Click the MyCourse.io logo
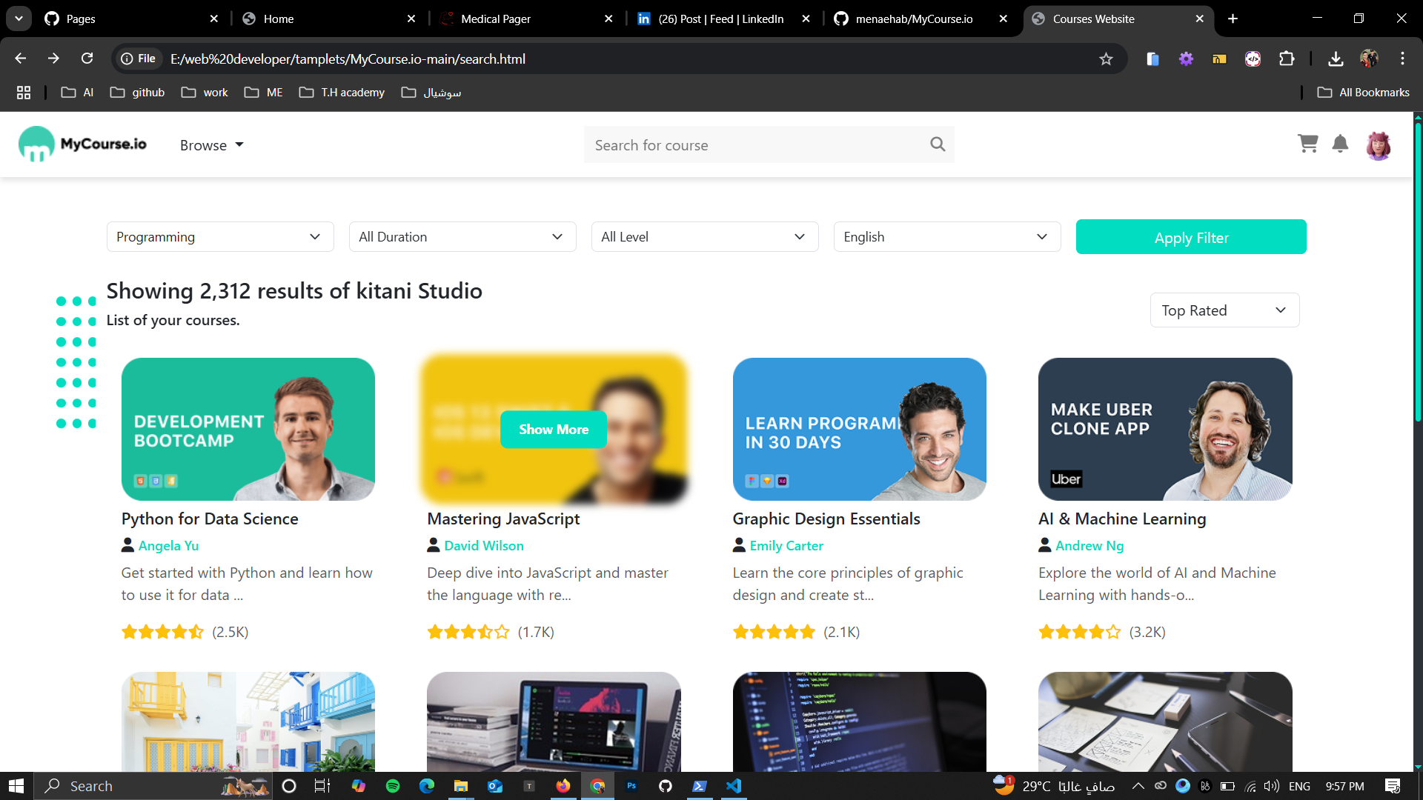Image resolution: width=1423 pixels, height=800 pixels. 83,144
